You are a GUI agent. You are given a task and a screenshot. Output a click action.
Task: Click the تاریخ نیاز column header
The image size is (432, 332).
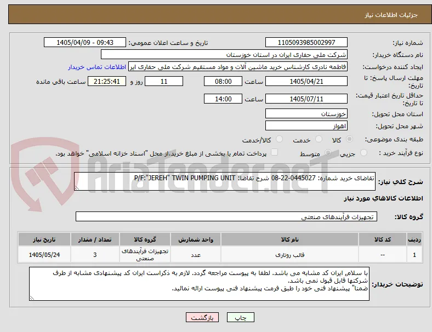tap(44, 239)
